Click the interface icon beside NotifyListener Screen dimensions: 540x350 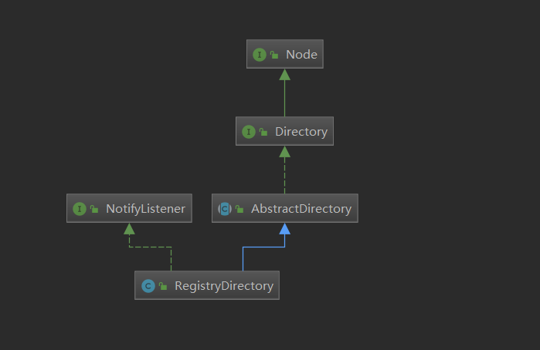point(79,208)
